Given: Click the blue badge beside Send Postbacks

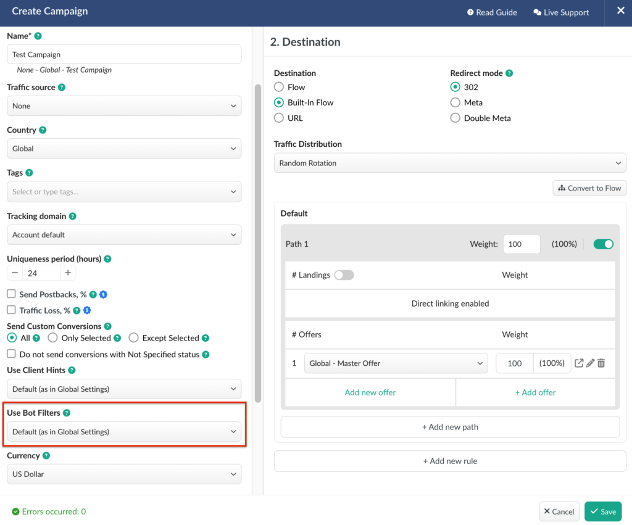Looking at the screenshot, I should click(x=104, y=295).
